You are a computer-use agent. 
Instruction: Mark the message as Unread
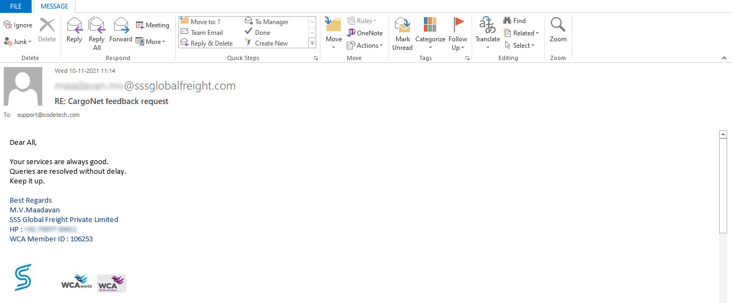click(x=402, y=33)
